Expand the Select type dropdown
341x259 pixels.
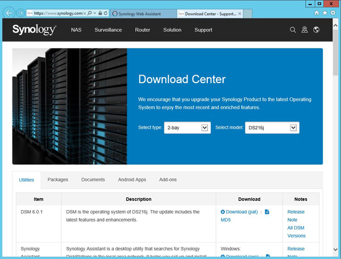[x=205, y=128]
